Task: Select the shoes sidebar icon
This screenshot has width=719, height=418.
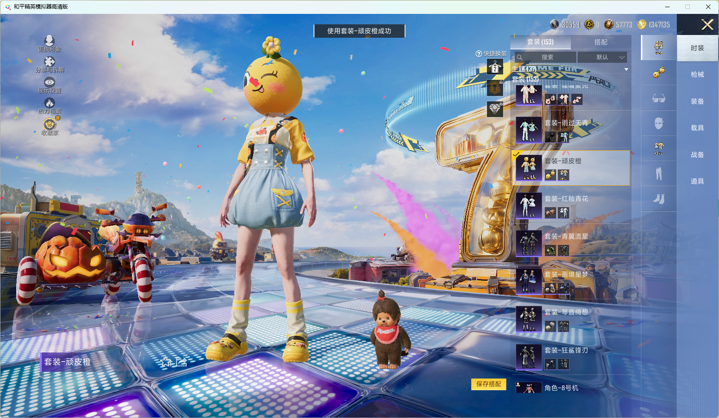Action: [659, 199]
